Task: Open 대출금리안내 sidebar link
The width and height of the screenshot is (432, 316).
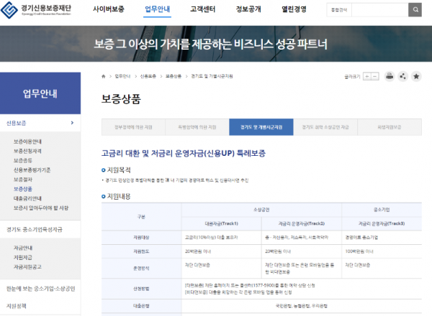Action: [28, 198]
